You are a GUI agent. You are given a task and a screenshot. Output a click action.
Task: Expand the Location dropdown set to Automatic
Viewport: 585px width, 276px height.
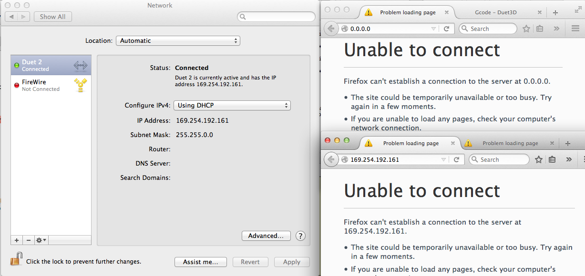pos(178,41)
